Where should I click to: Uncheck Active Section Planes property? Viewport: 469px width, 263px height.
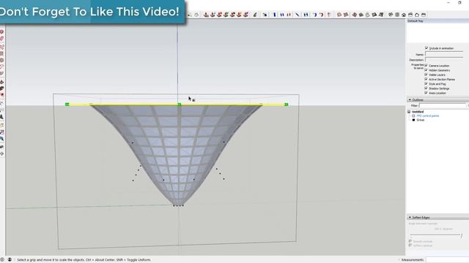(426, 79)
